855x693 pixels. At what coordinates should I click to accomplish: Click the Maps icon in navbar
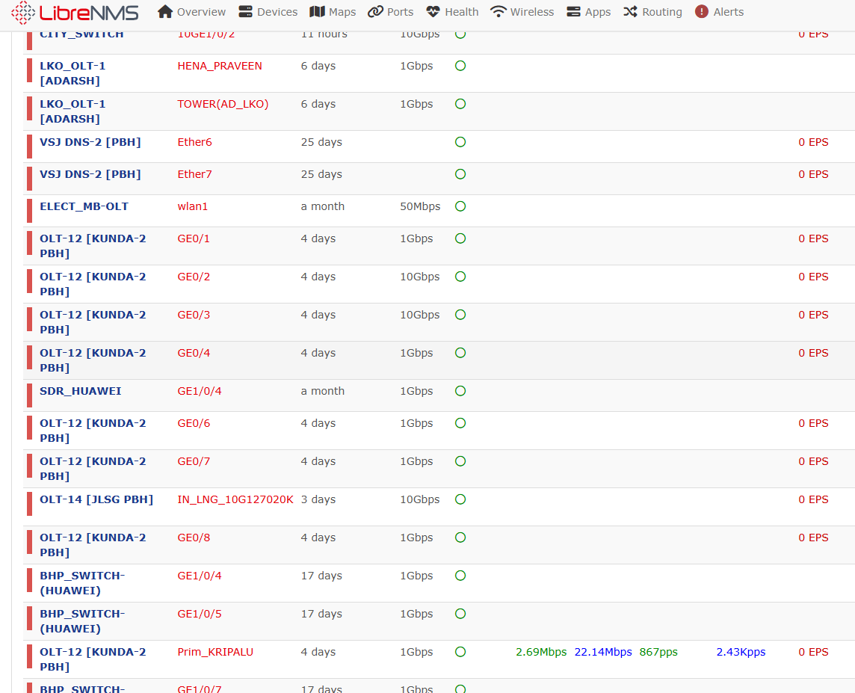(x=317, y=11)
